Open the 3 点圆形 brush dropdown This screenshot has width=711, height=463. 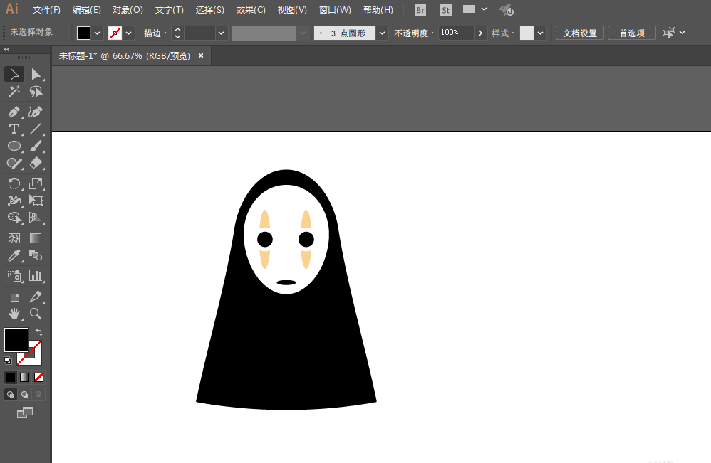point(383,33)
